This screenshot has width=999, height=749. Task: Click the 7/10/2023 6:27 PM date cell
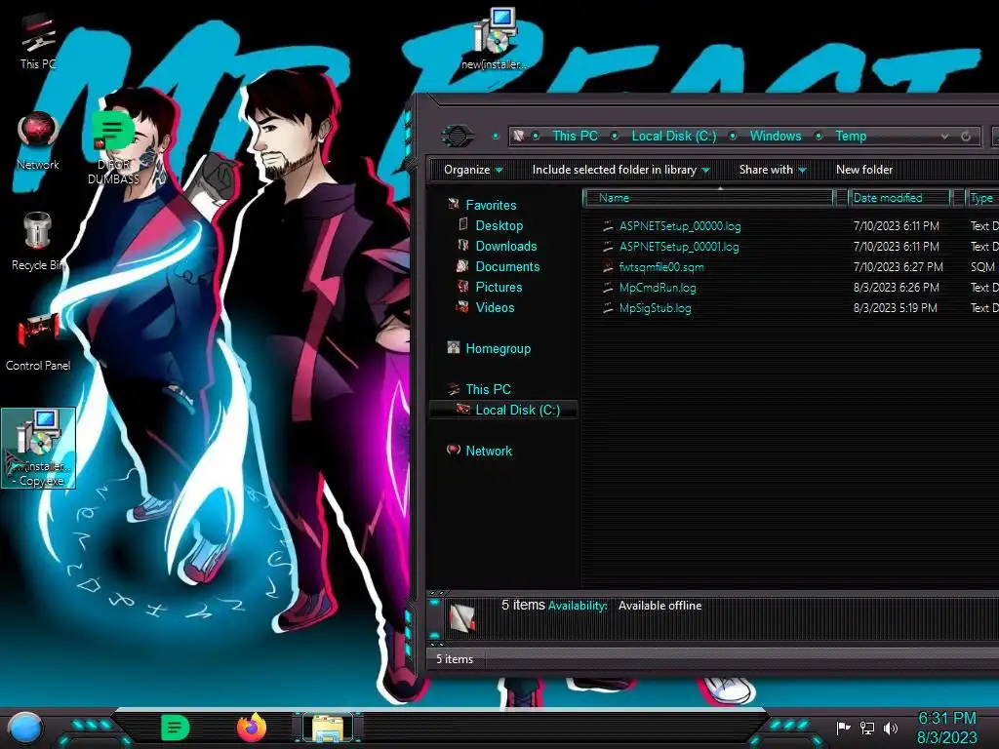(898, 267)
